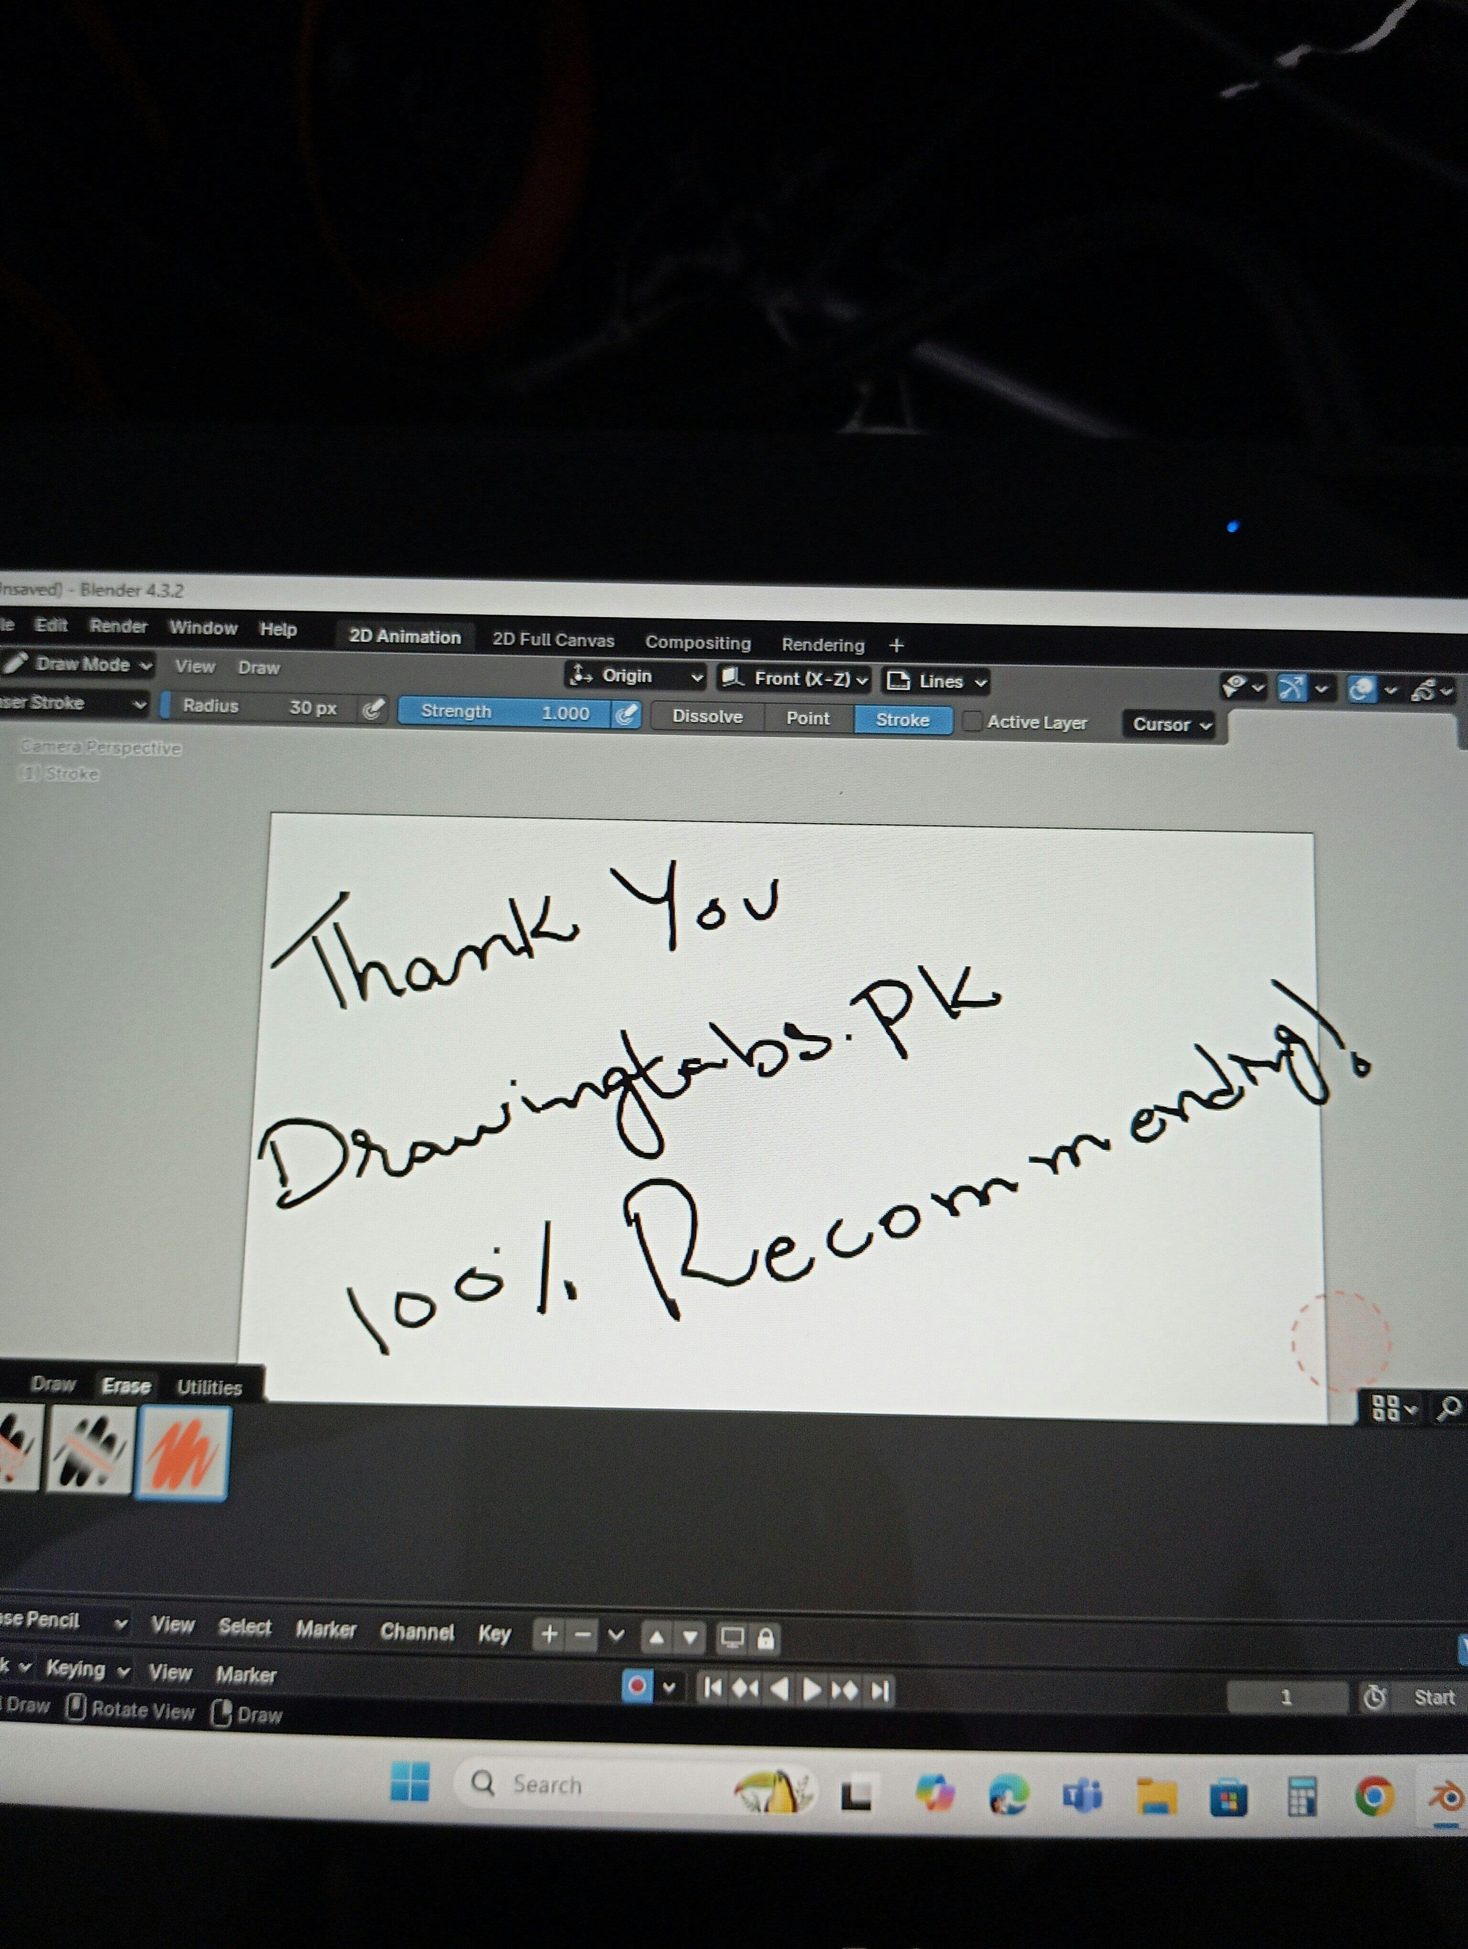Switch to 2D Full Canvas workspace
The image size is (1468, 1949).
(x=552, y=640)
